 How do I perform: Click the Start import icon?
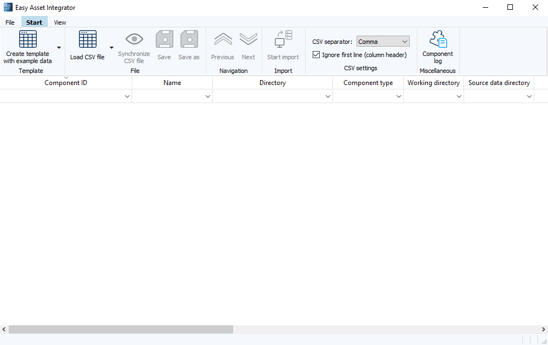point(283,39)
